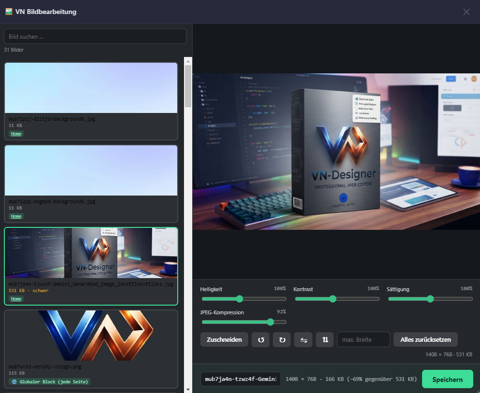Click the '166 KB (-69% gegenüber 531 KB)' text
Screen dimensions: 480x393
(x=371, y=379)
